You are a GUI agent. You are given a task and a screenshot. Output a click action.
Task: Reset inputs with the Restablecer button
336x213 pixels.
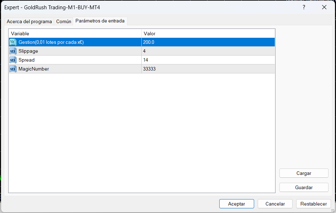tap(314, 204)
